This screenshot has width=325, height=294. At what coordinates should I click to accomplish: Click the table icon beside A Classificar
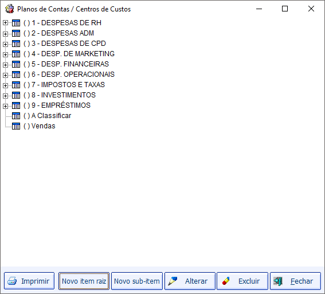point(16,116)
